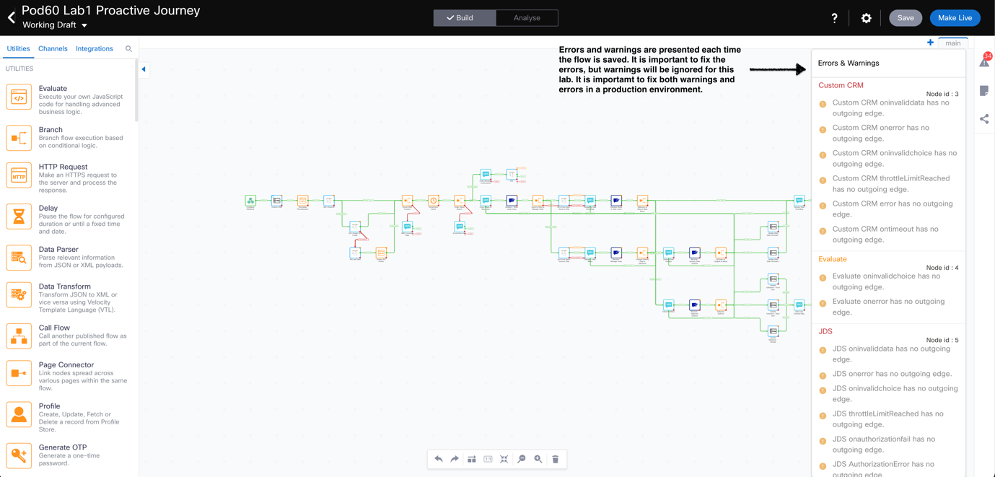Open the Working Draft version dropdown
This screenshot has height=477, width=995.
click(55, 25)
